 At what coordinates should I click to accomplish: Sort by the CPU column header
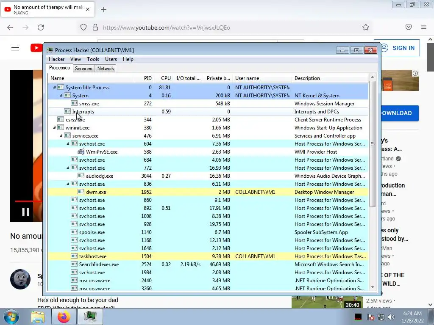tap(164, 78)
